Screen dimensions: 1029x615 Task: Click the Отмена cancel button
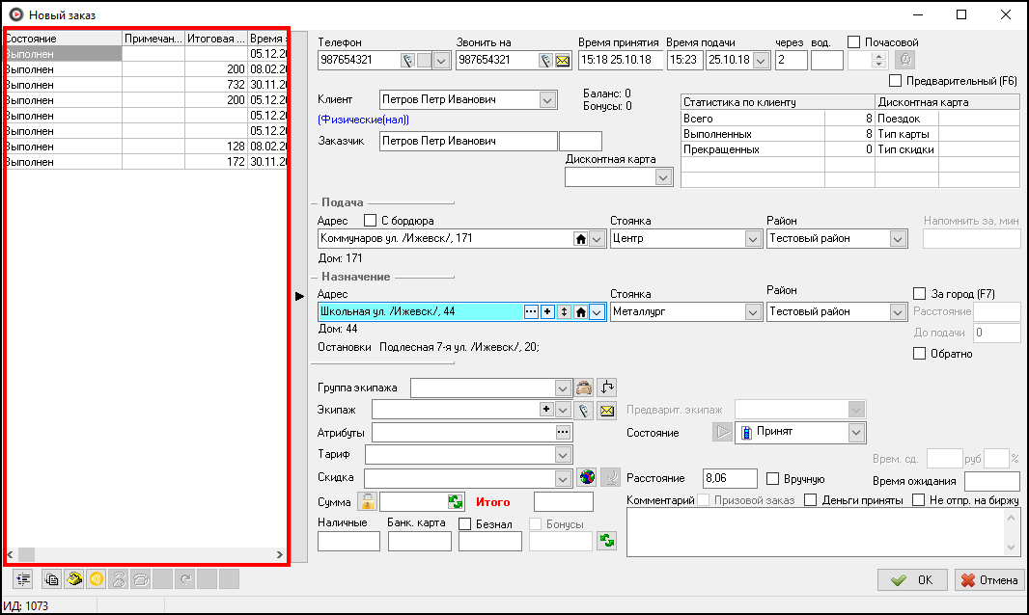coord(988,579)
